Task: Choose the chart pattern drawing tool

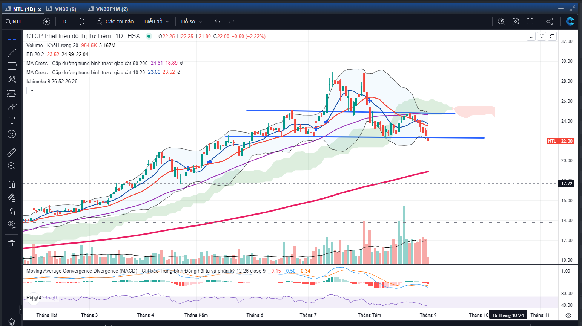Action: click(x=12, y=80)
